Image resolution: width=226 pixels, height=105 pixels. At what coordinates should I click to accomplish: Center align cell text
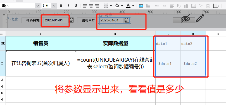click(x=91, y=6)
